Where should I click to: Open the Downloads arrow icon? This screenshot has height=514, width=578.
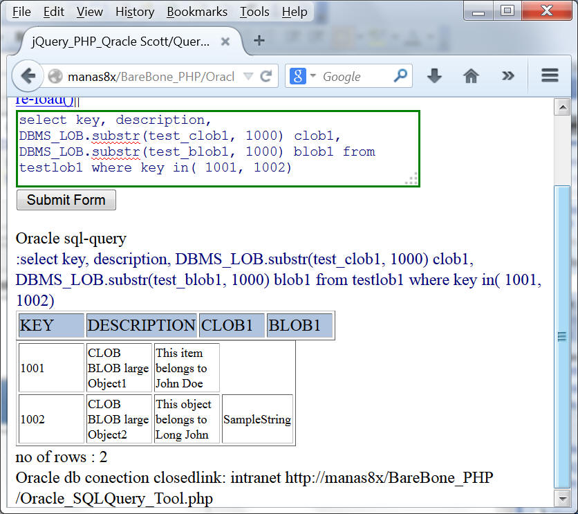point(434,76)
